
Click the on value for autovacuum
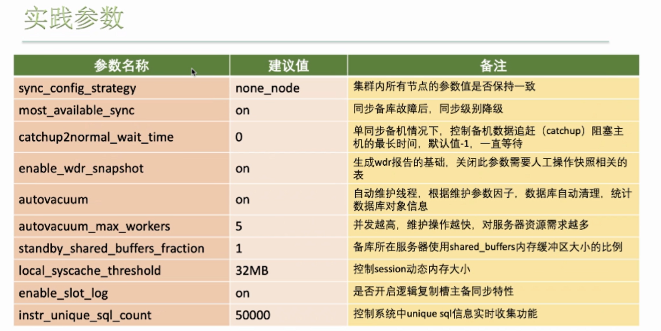tap(289, 199)
